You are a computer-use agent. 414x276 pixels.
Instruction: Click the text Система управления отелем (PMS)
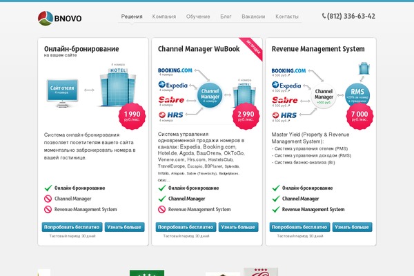pyautogui.click(x=311, y=149)
